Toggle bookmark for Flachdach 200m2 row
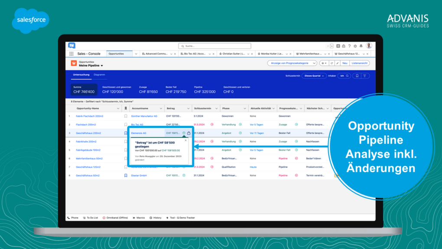 126,124
